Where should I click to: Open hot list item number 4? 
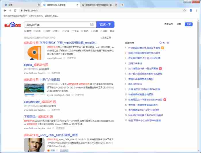tap(135, 63)
